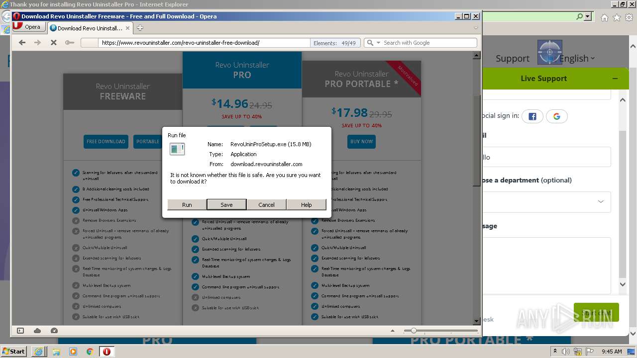Open the IE address bar dropdown arrow
Image resolution: width=637 pixels, height=358 pixels.
[588, 16]
